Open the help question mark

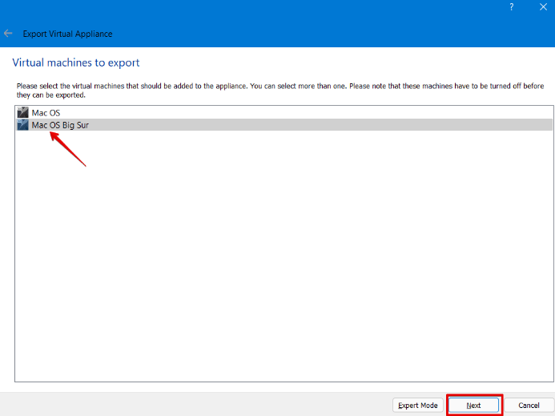(x=511, y=6)
